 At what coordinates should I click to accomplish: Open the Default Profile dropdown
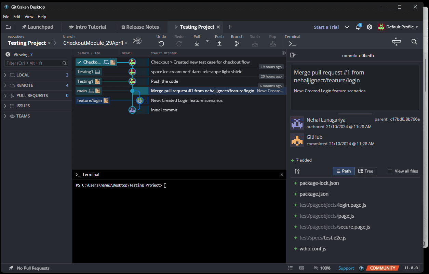point(398,27)
